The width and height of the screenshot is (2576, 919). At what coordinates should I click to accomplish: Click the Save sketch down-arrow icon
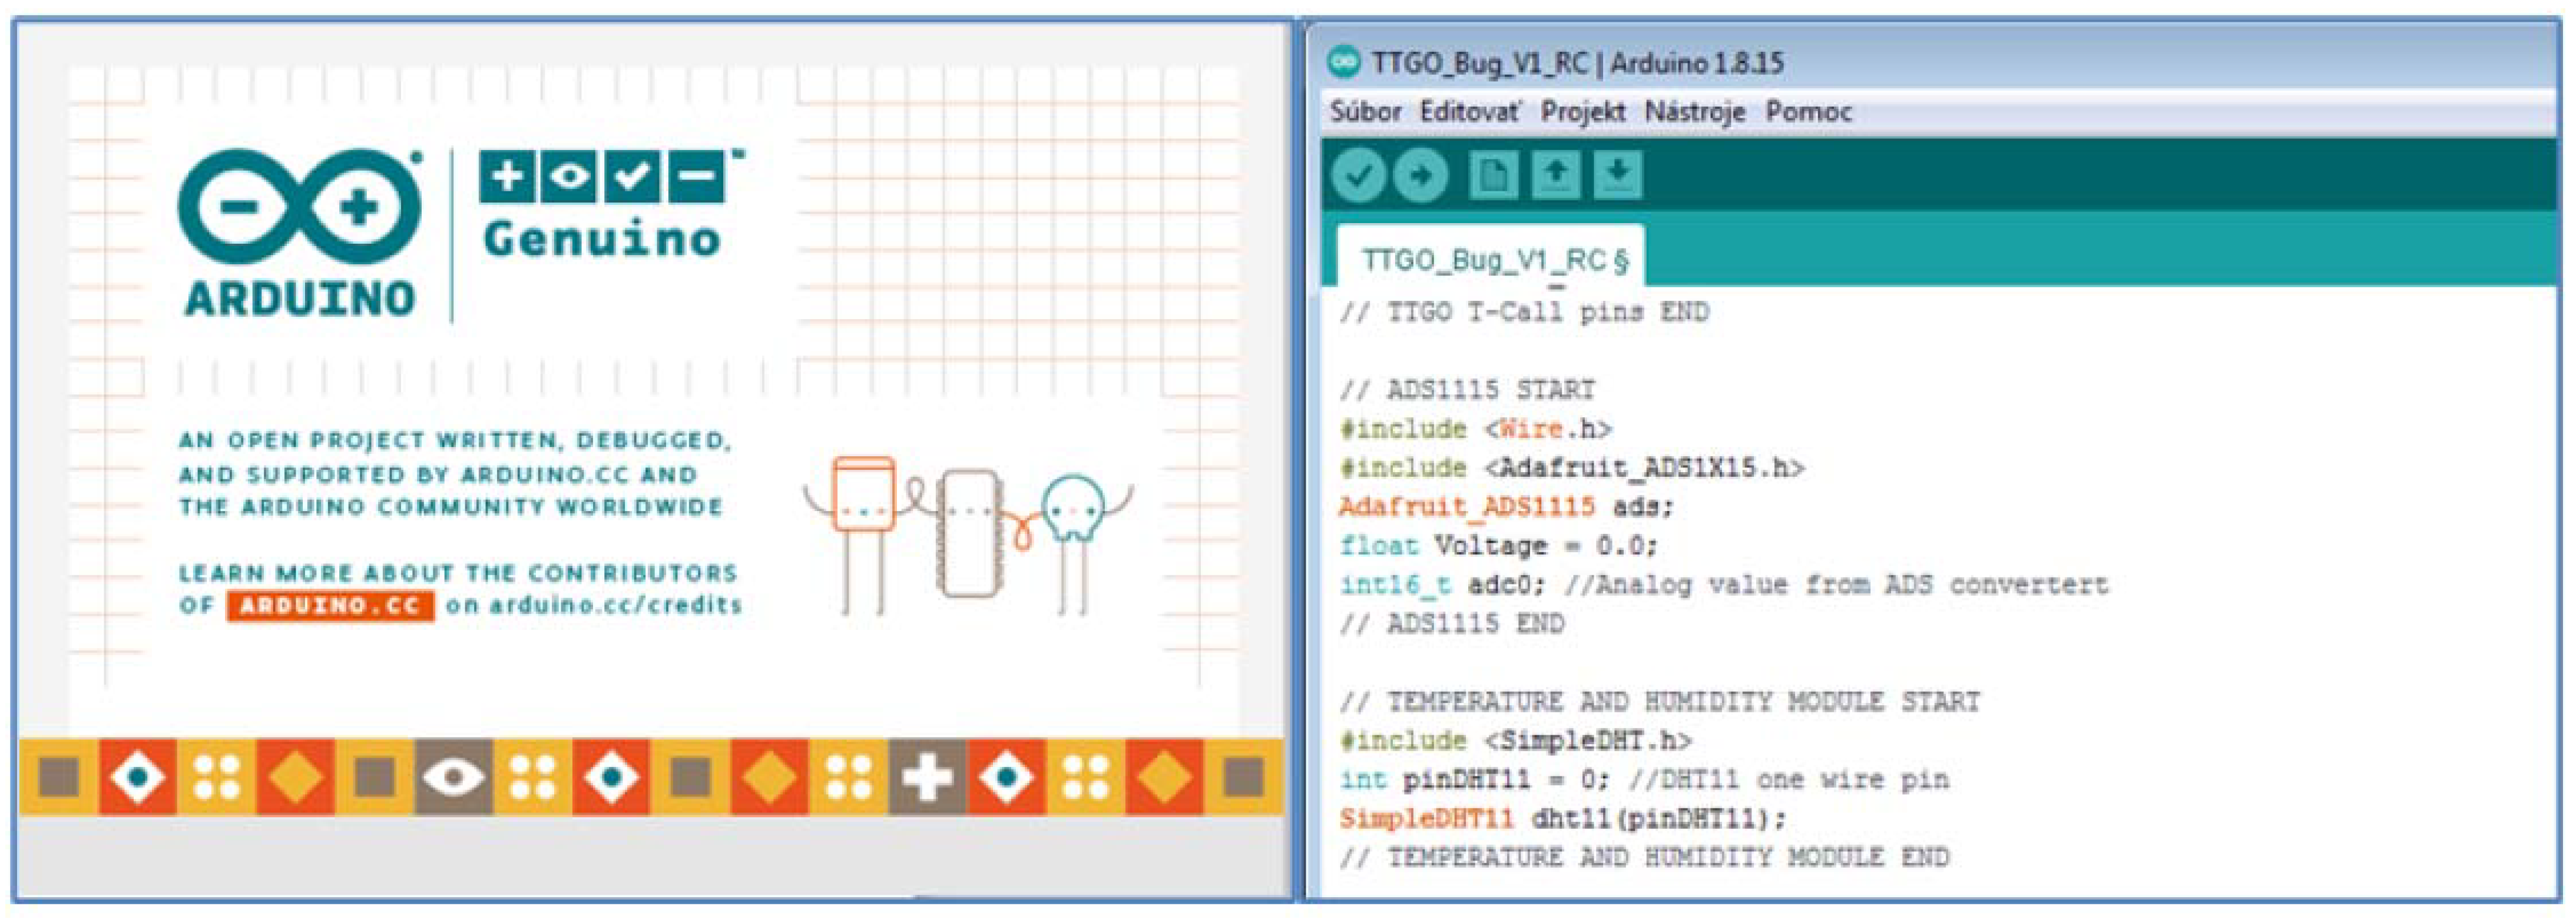(1617, 176)
